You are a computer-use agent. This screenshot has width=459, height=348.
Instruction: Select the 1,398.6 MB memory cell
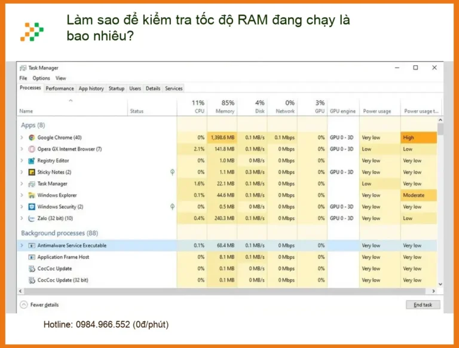pos(222,138)
